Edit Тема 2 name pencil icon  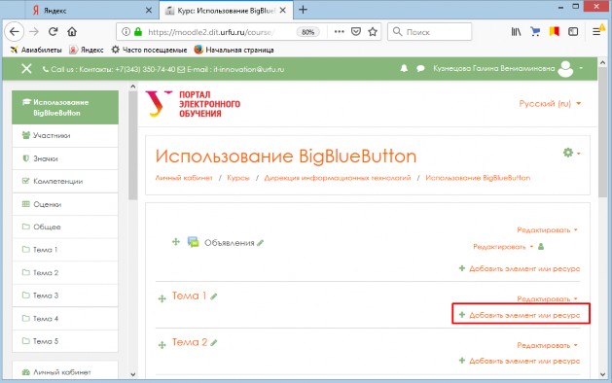213,343
